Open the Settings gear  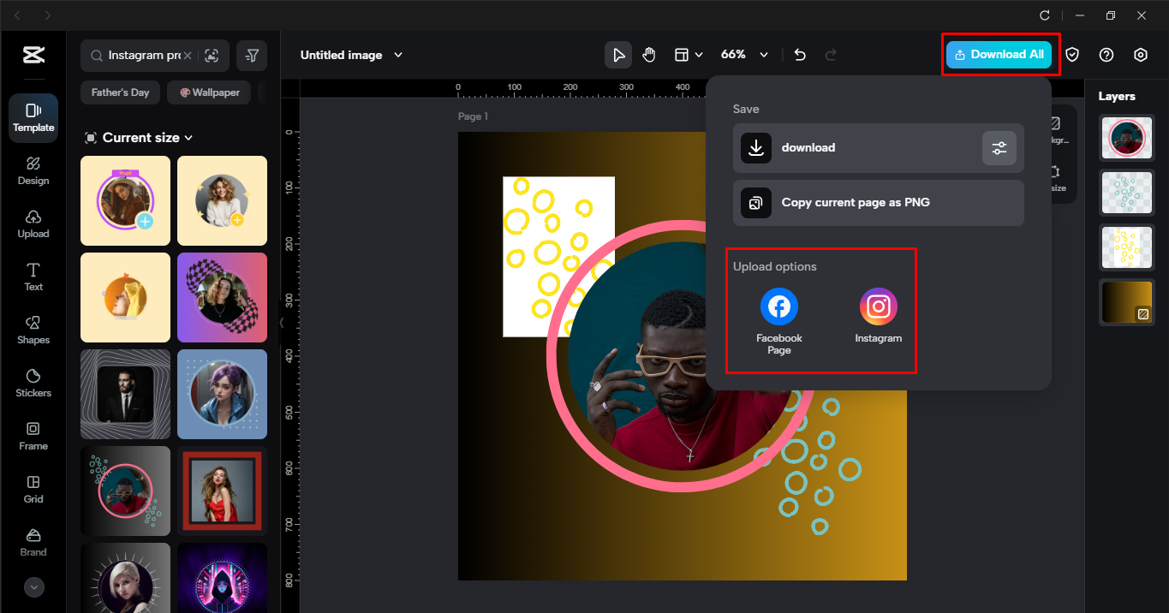1140,54
